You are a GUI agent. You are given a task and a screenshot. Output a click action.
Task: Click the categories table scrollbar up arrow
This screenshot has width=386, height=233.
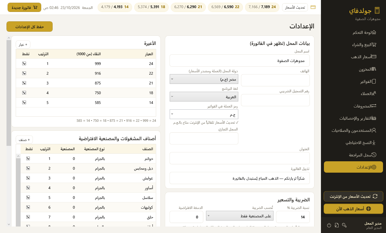pos(18,156)
